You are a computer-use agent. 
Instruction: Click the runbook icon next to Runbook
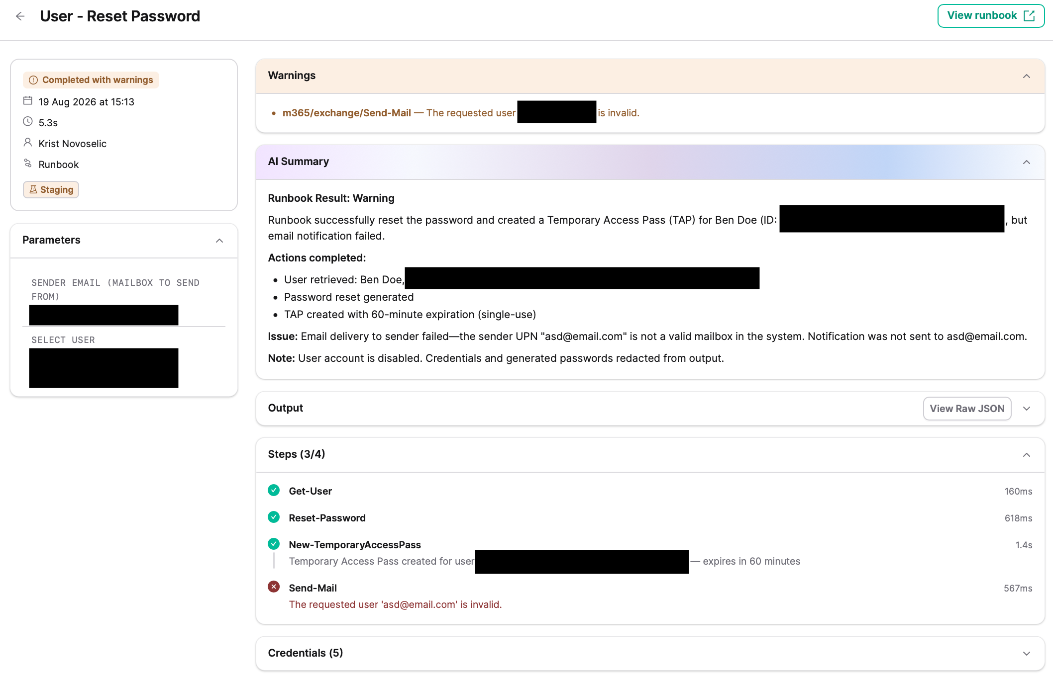28,164
